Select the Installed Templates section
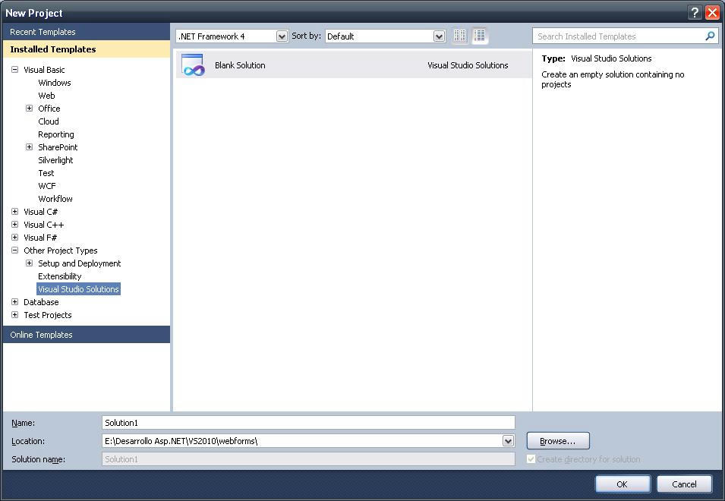Screen dimensions: 725x501 click(87, 49)
